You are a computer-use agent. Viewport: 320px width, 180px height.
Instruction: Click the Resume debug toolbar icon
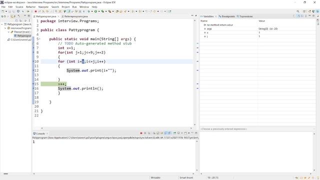coord(28,11)
